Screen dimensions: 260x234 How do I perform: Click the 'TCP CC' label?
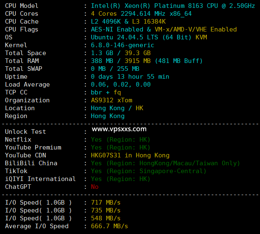pyautogui.click(x=16, y=92)
